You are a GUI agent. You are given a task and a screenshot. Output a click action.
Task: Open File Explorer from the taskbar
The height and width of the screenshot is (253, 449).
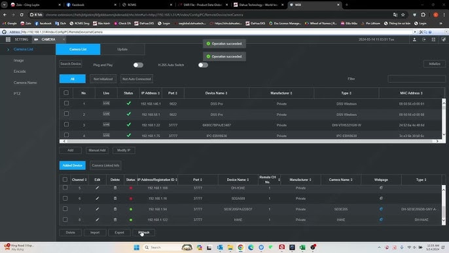coord(230,247)
